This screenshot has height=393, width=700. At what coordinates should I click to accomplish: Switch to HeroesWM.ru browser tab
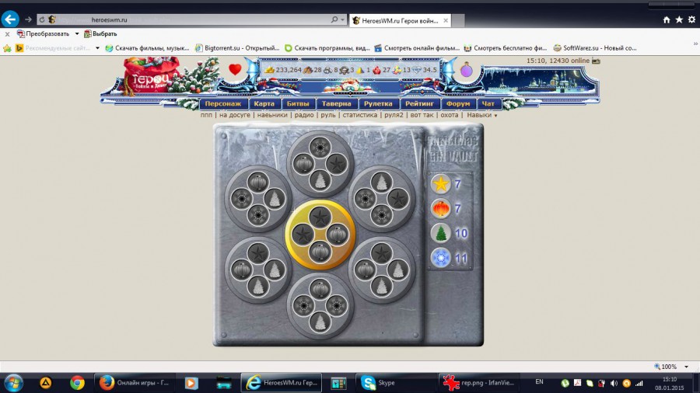click(400, 20)
